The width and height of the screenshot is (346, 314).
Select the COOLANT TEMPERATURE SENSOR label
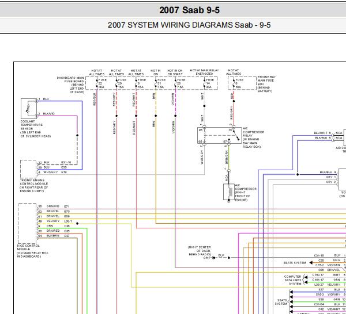click(x=36, y=129)
